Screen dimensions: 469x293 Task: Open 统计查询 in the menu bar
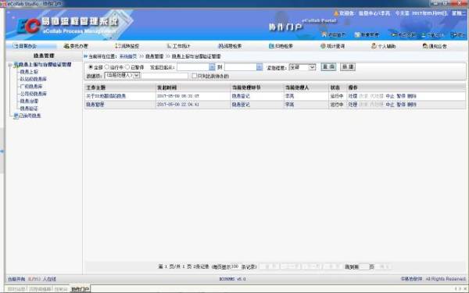332,46
